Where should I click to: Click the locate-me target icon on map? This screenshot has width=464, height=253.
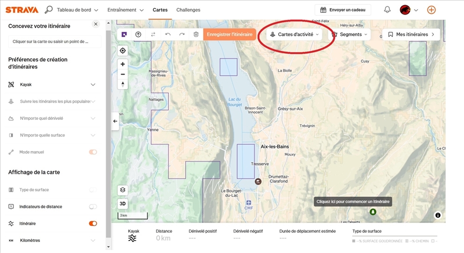(123, 50)
